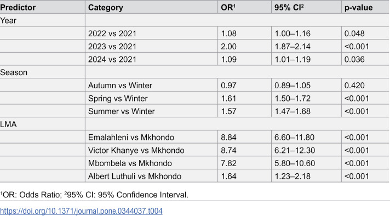Viewport: 390px width, 216px height.
Task: Select the Spring vs Winter confidence interval
Action: pyautogui.click(x=292, y=98)
